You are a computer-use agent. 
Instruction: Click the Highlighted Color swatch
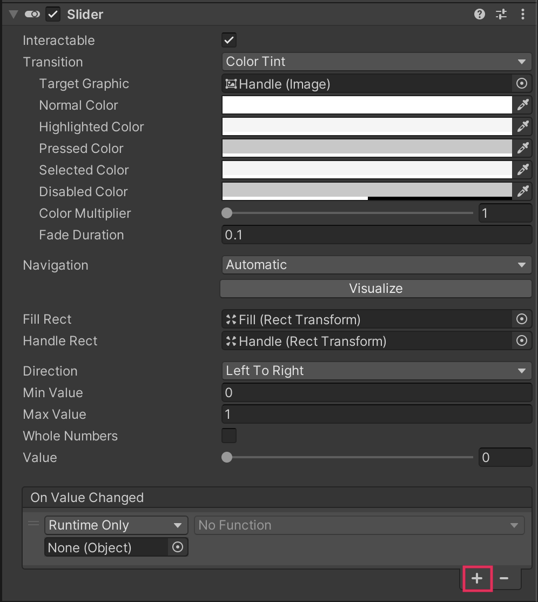(x=367, y=126)
